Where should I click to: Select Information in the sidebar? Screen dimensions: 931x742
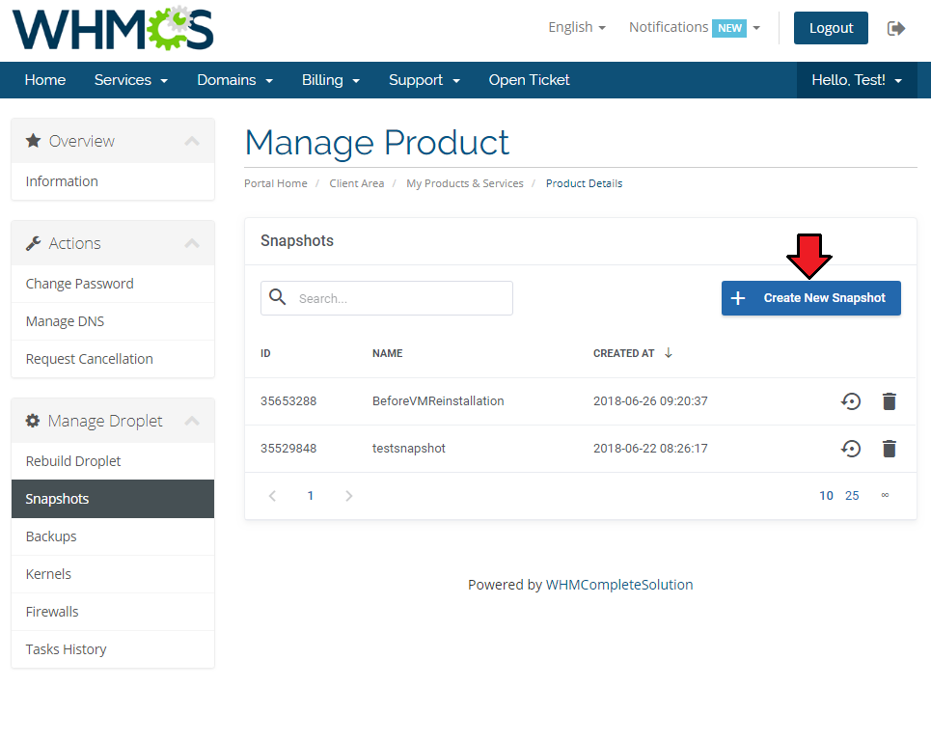click(x=113, y=181)
